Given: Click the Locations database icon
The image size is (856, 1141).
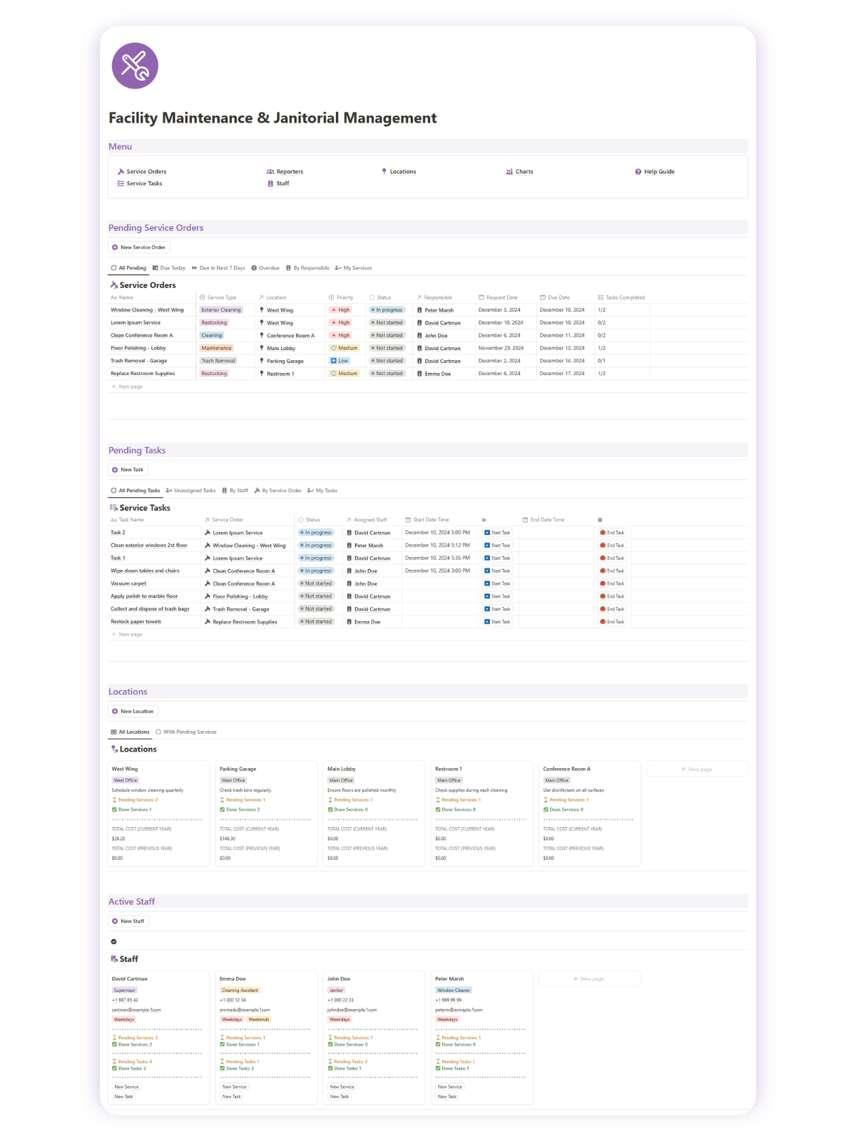Looking at the screenshot, I should point(114,749).
